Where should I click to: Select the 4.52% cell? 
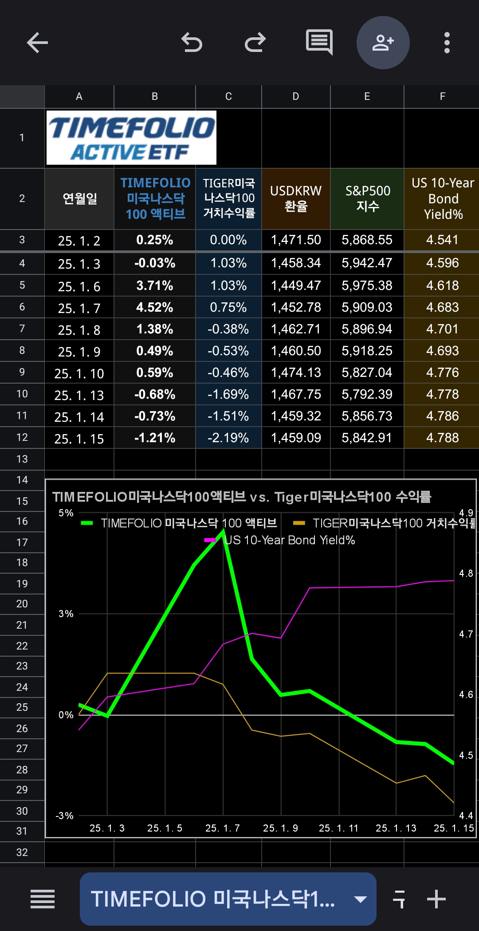(155, 307)
